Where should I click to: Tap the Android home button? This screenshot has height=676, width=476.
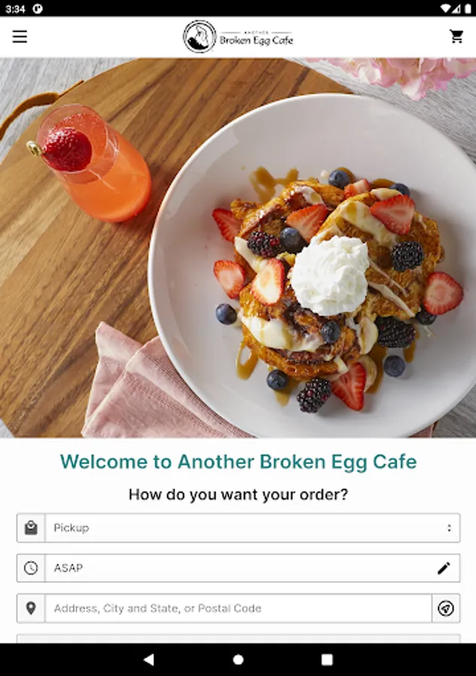(238, 659)
